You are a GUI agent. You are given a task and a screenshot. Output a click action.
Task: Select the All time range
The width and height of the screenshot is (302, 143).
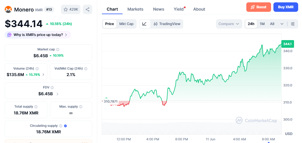[x=272, y=24]
